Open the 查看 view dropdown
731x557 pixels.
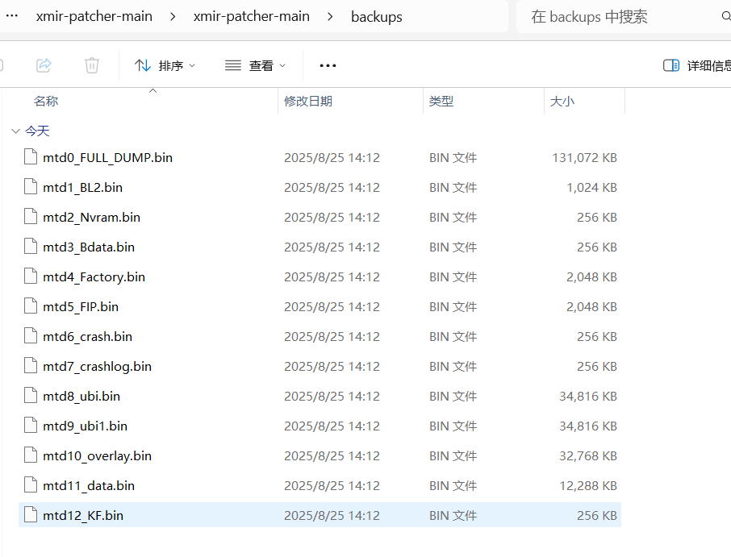[x=255, y=65]
